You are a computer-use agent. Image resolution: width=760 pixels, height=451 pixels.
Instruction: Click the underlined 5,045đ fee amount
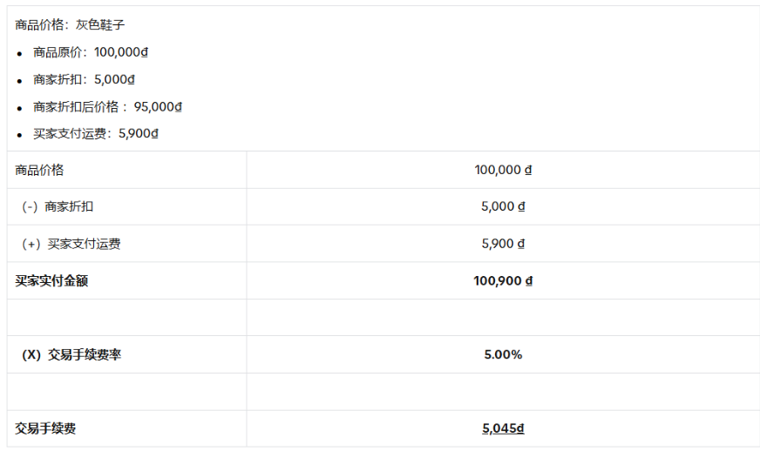click(503, 429)
